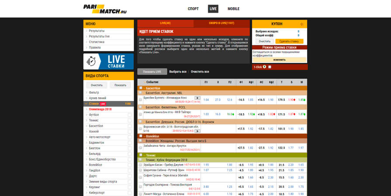Open Дартс in sports sidebar

click(93, 176)
